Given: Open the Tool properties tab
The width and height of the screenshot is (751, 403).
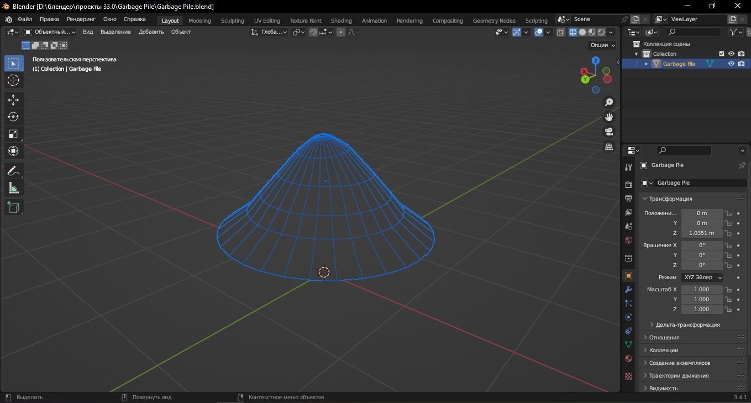Looking at the screenshot, I should tap(628, 167).
